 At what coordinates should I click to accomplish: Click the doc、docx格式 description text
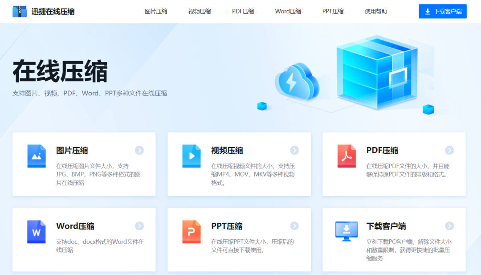(100, 246)
